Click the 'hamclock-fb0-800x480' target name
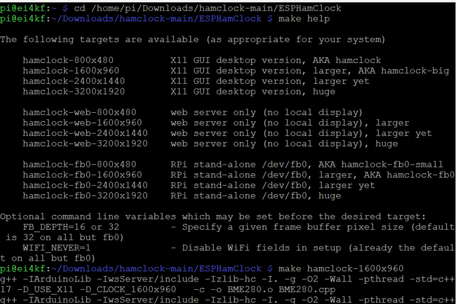 pyautogui.click(x=80, y=164)
